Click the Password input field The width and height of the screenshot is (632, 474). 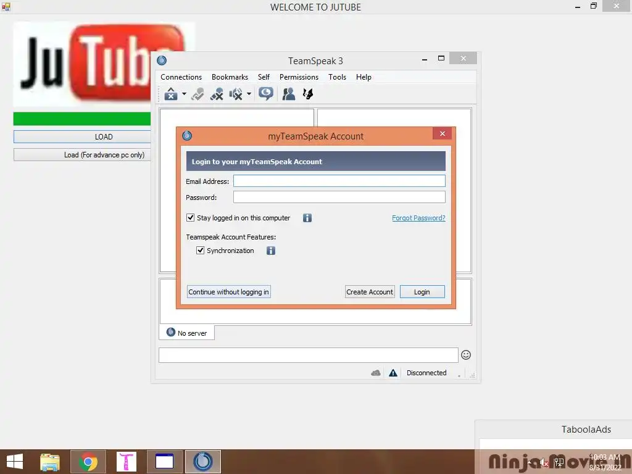click(339, 197)
